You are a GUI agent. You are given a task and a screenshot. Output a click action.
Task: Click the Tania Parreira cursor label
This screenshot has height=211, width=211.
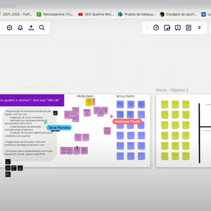tap(59, 128)
